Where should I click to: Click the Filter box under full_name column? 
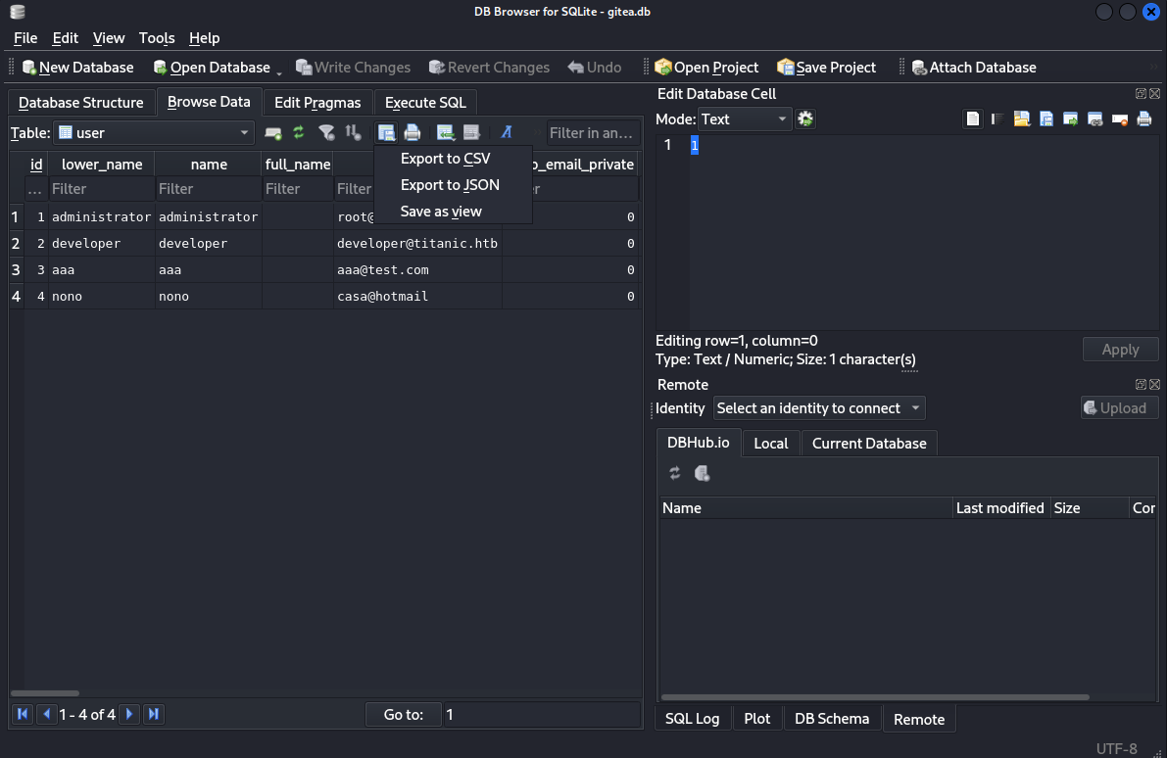(x=298, y=189)
